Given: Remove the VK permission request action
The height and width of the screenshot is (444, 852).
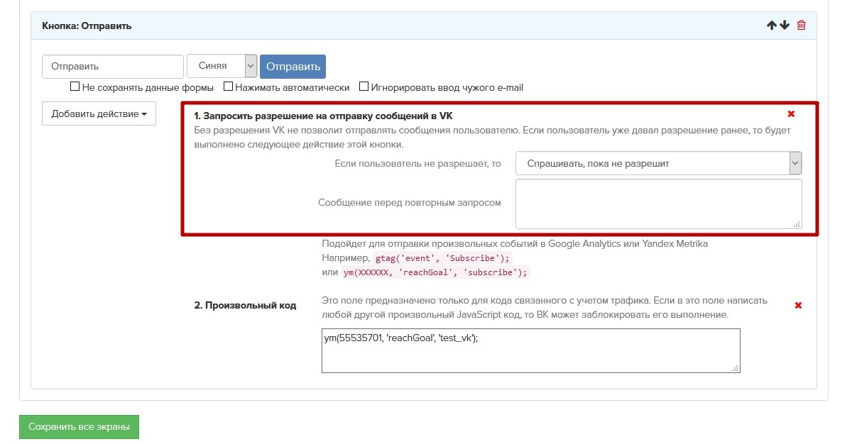Looking at the screenshot, I should pos(792,114).
